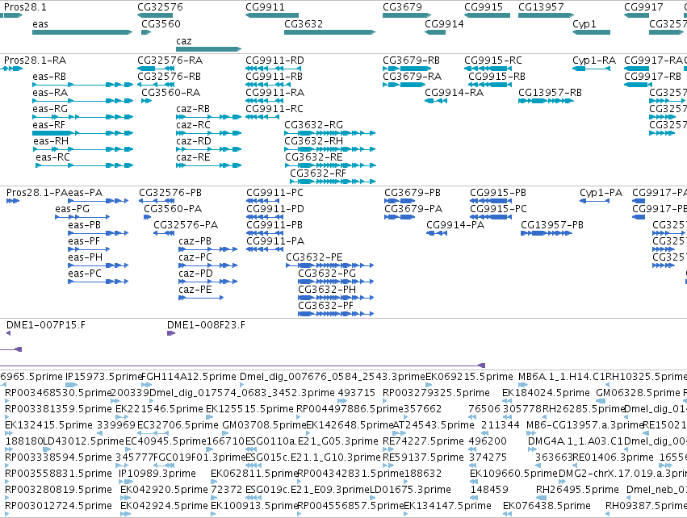Select protein CG9914-PA
Viewport: 687px width, 518px height.
coord(437,233)
